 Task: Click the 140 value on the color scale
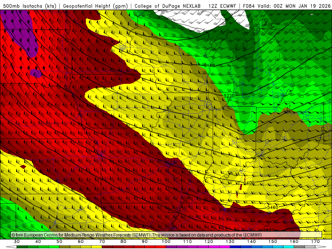pos(251,242)
